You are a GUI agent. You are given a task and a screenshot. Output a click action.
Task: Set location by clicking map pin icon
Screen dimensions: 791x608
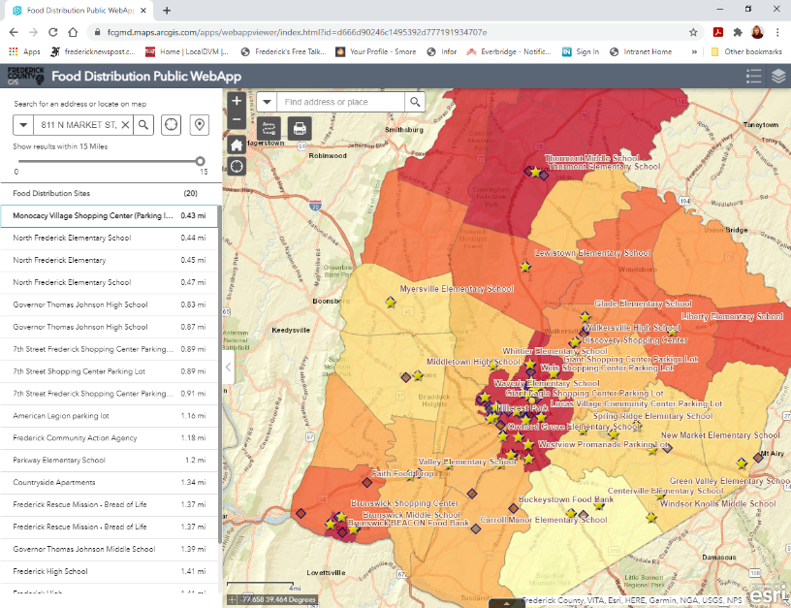(199, 125)
